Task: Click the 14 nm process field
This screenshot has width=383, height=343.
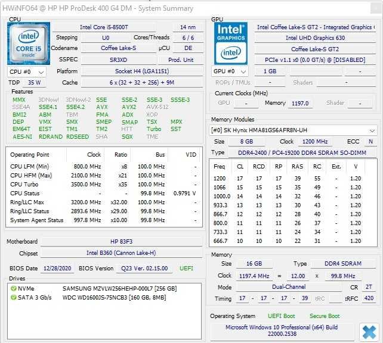Action: pyautogui.click(x=188, y=27)
